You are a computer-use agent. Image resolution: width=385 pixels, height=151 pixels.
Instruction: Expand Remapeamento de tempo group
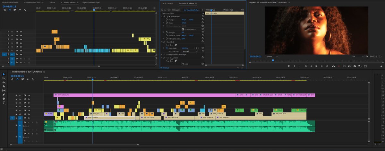[162, 55]
